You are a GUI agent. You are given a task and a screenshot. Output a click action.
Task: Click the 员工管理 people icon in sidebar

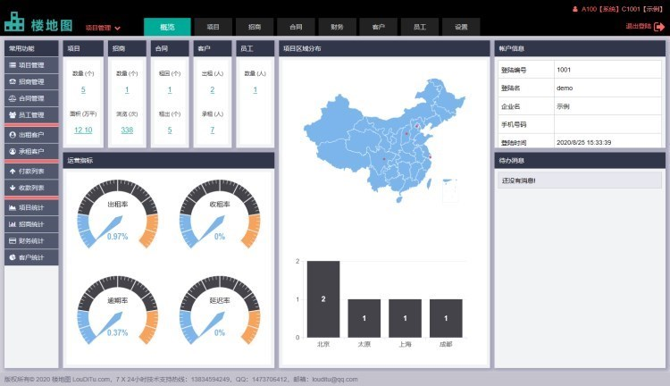tap(13, 115)
